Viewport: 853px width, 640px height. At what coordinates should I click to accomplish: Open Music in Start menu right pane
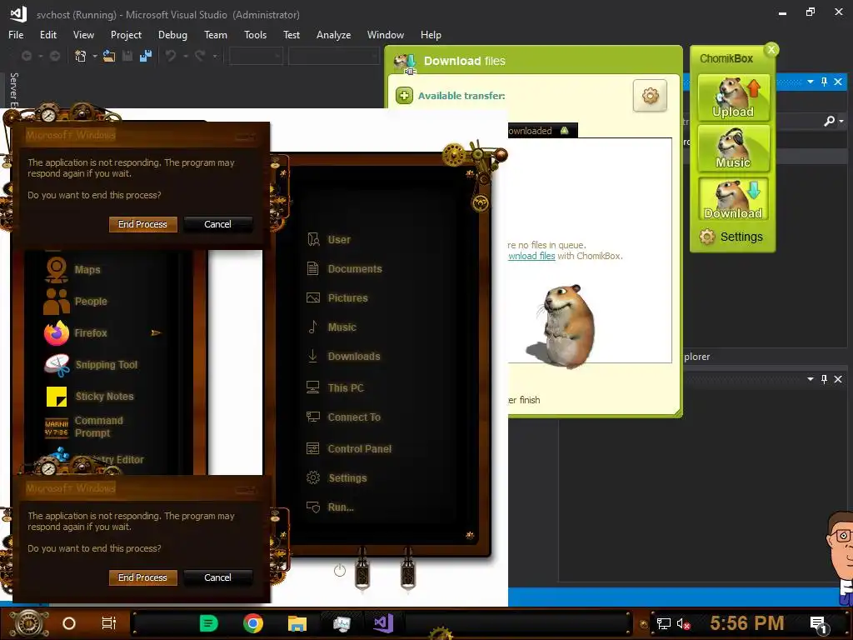point(332,327)
